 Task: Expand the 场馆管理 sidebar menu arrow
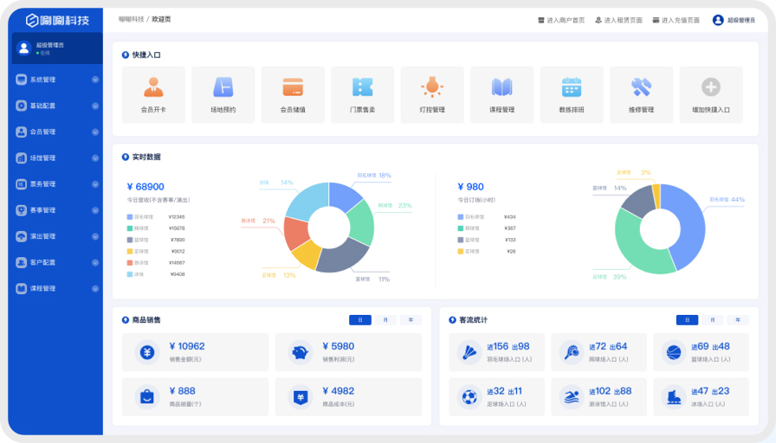tap(95, 158)
